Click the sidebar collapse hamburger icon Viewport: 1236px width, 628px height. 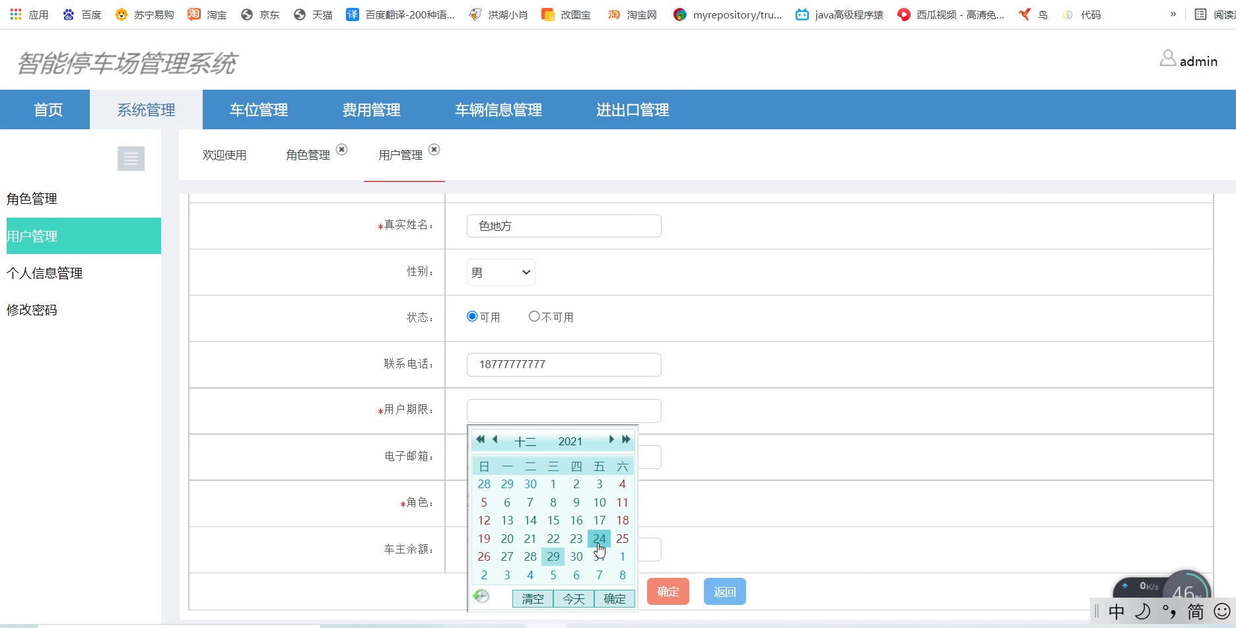pyautogui.click(x=131, y=159)
